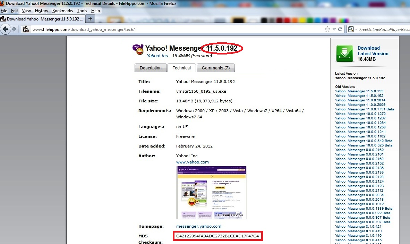Open Yahoo! Messenger 10.0.0.542 Beta link
Screen dimensions: 410x244
click(364, 141)
